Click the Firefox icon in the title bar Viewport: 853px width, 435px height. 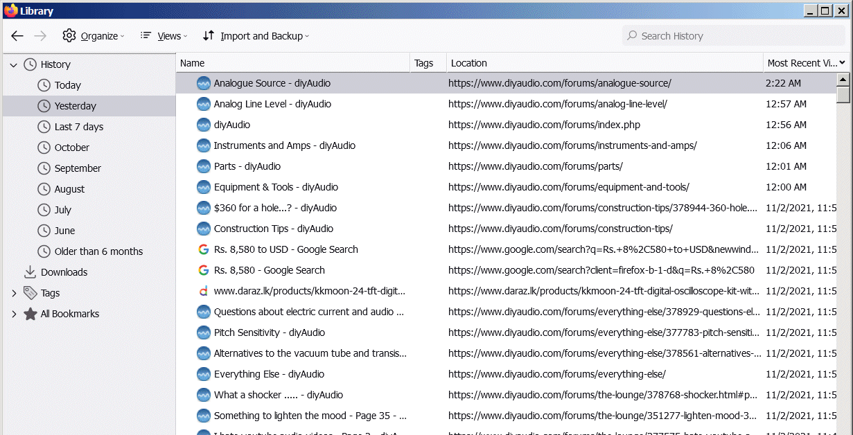point(11,10)
